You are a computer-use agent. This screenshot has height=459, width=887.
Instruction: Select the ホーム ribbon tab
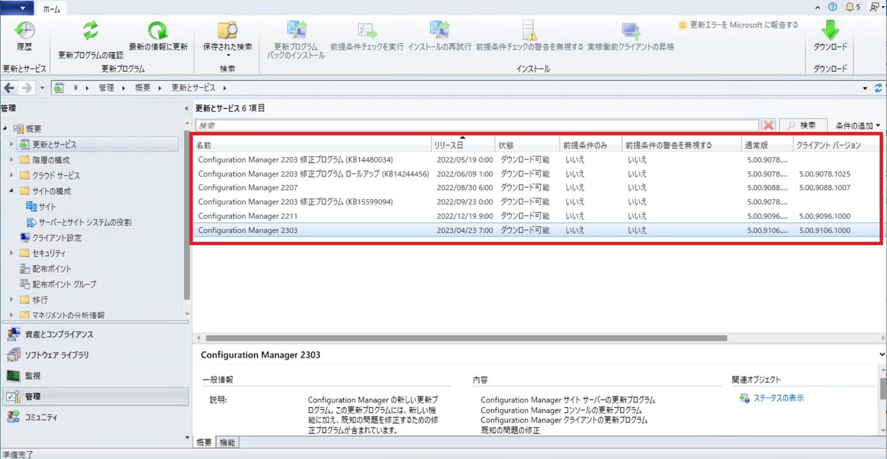pyautogui.click(x=51, y=8)
